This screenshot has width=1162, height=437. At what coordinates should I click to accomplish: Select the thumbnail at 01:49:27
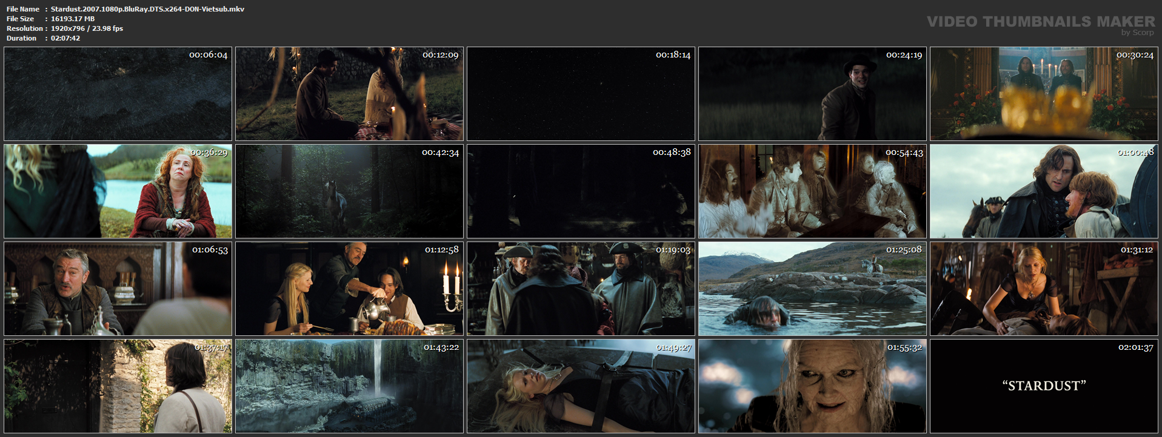click(581, 386)
